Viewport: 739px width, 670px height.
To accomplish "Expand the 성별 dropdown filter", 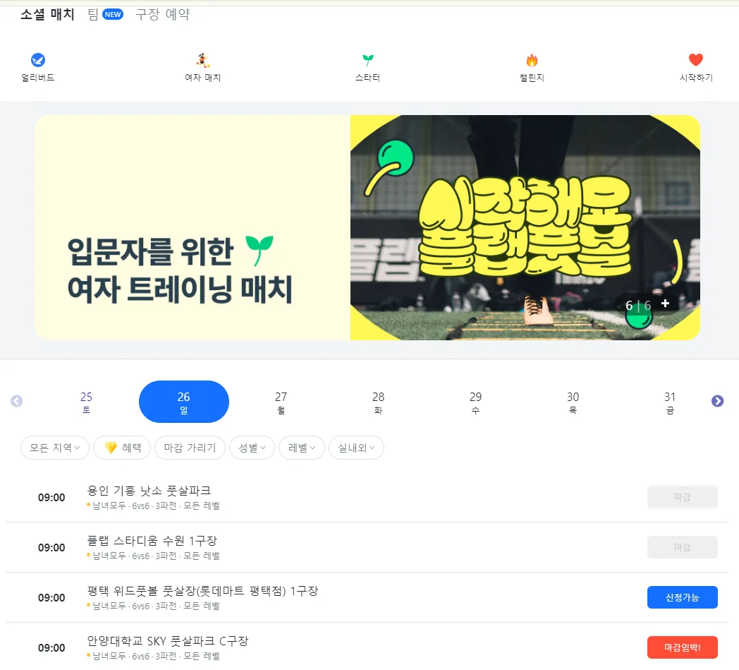I will point(252,448).
